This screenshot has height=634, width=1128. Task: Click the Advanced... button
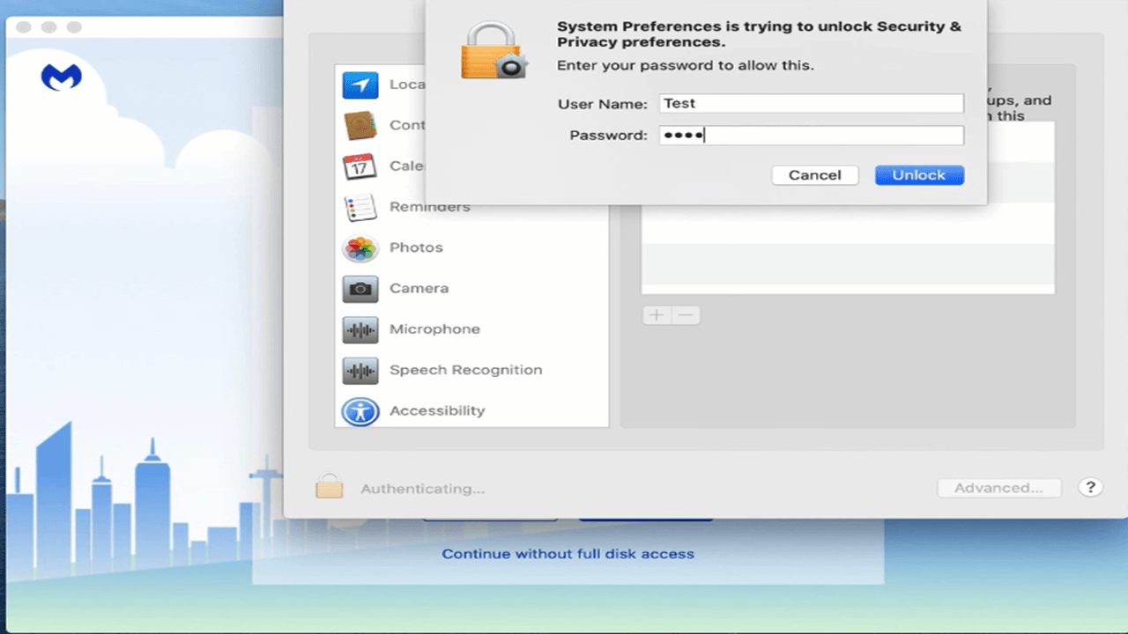click(998, 488)
